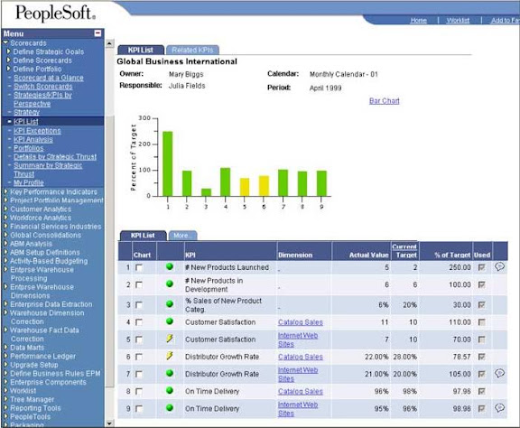Click green status icon in KPI row 4

170,321
